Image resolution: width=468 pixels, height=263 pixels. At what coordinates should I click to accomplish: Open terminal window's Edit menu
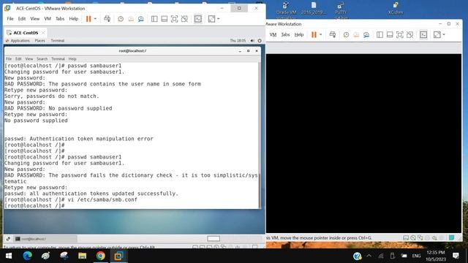(x=18, y=58)
